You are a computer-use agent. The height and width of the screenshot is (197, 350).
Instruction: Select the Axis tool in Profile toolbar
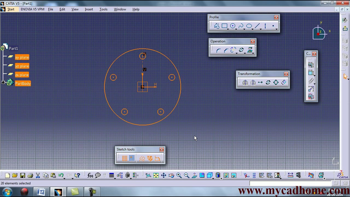265,26
